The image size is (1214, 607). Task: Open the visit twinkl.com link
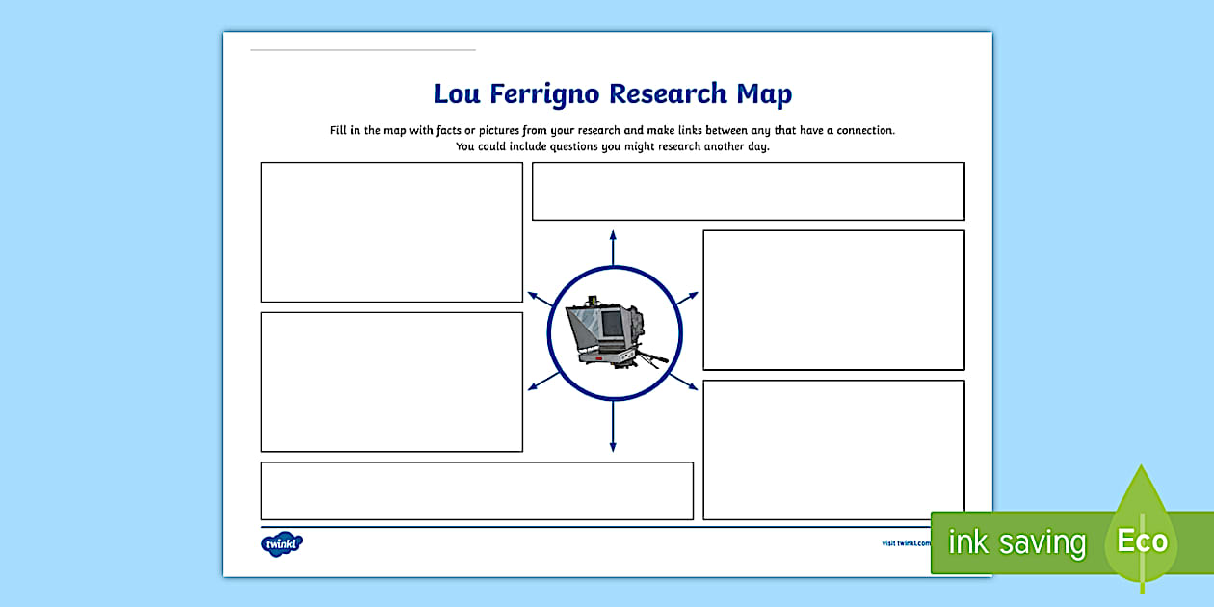pyautogui.click(x=904, y=542)
